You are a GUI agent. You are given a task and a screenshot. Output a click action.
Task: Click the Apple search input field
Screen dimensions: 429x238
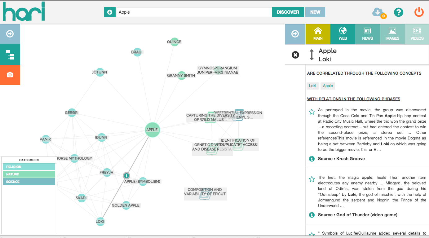click(194, 12)
